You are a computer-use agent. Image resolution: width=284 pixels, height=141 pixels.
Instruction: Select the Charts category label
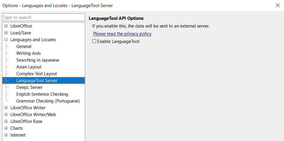17,128
